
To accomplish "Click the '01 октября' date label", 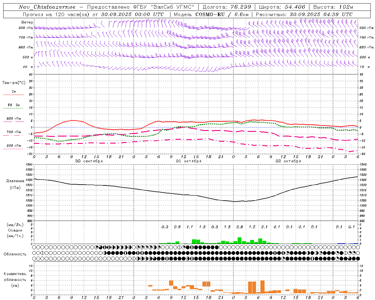I will coord(188,161).
